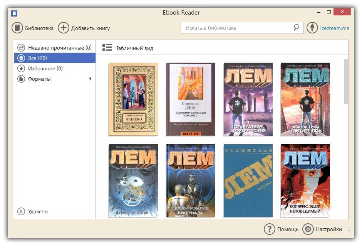Open the Сумма технологии book cover
The height and width of the screenshot is (246, 362).
pos(133,181)
